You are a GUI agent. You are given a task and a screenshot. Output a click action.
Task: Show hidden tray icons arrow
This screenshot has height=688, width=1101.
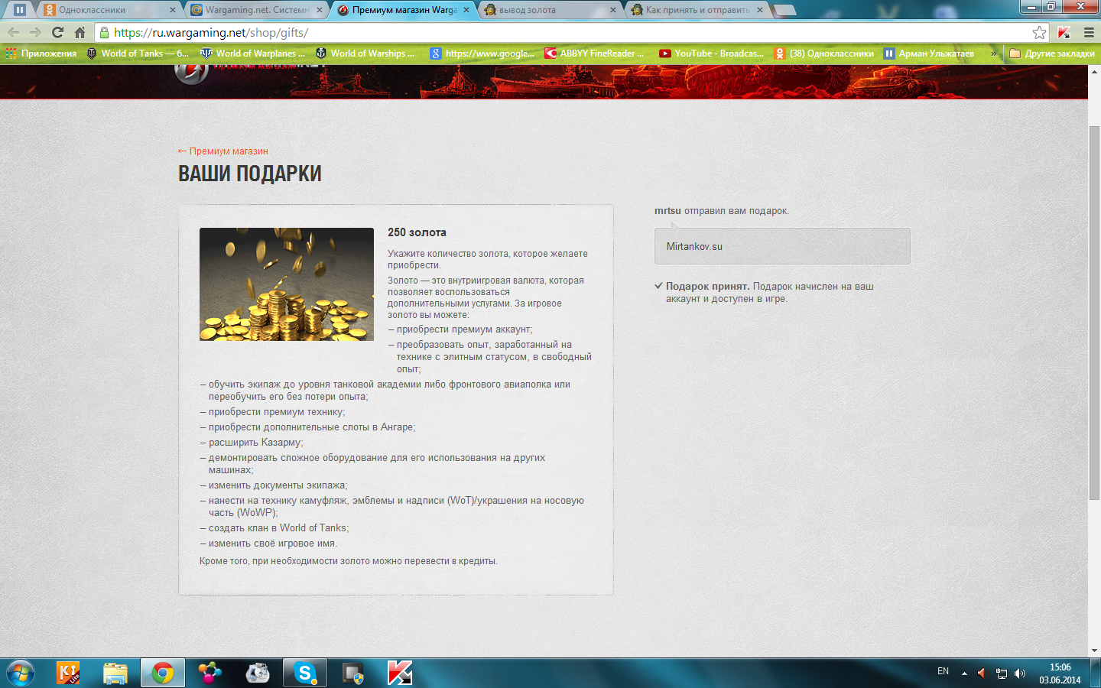point(964,673)
